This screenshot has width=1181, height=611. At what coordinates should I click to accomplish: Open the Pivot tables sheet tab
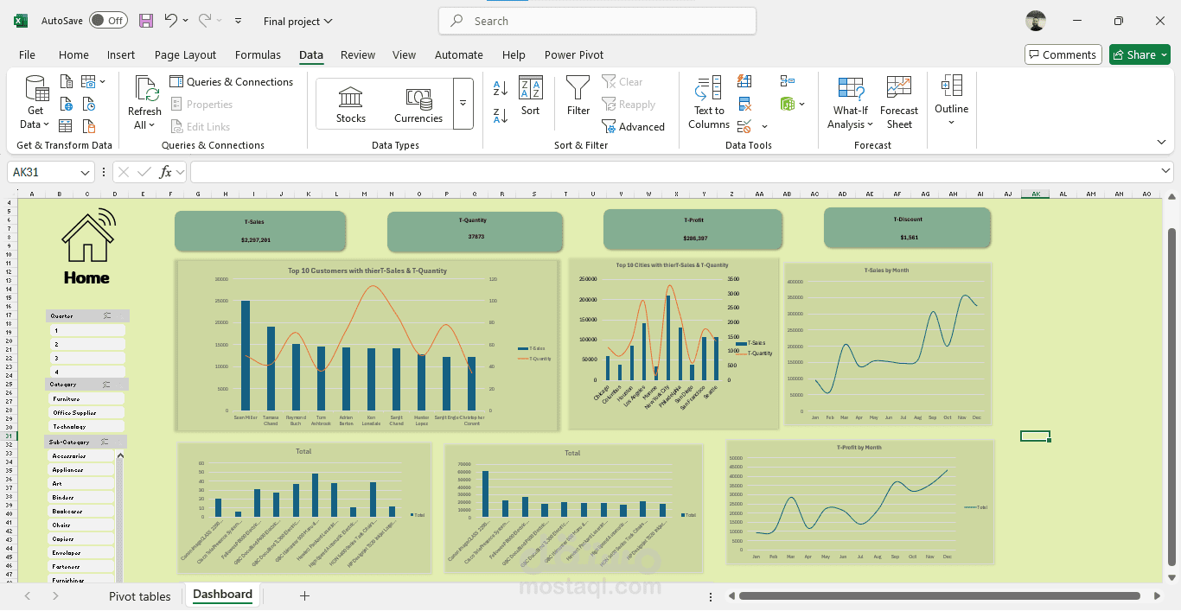139,595
